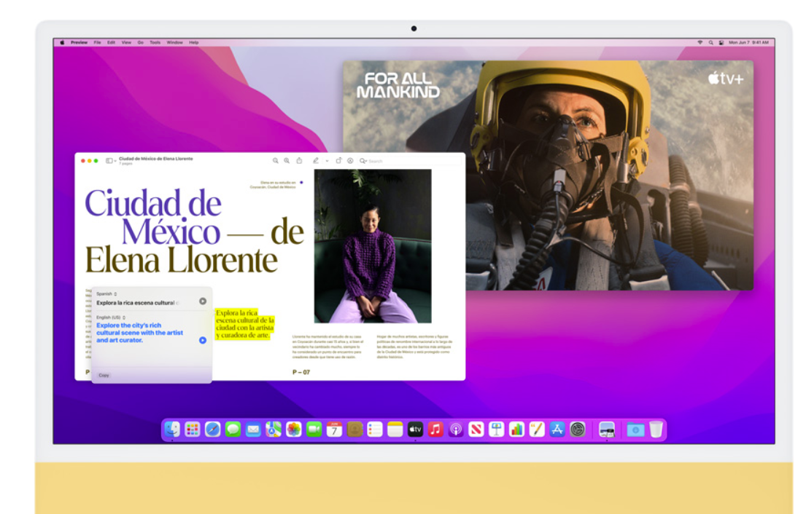
Task: Open the Photos app in the Dock
Action: [294, 430]
